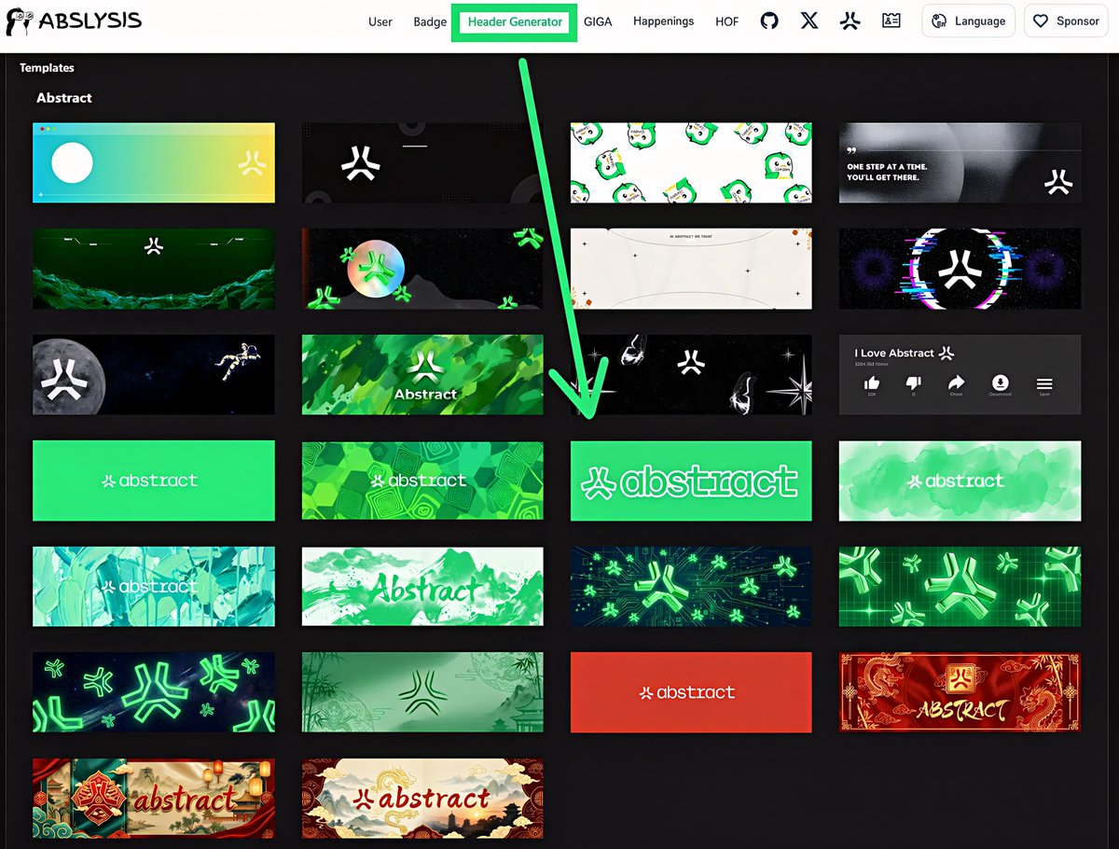Viewport: 1119px width, 849px height.
Task: Click thumbs-up icon in I Love Abstract template
Action: (872, 383)
